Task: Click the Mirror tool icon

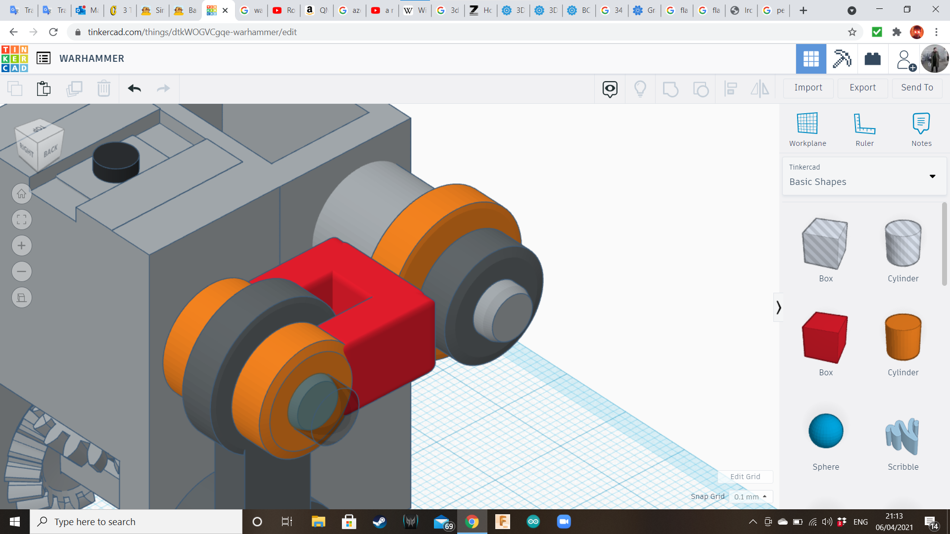Action: [x=760, y=89]
